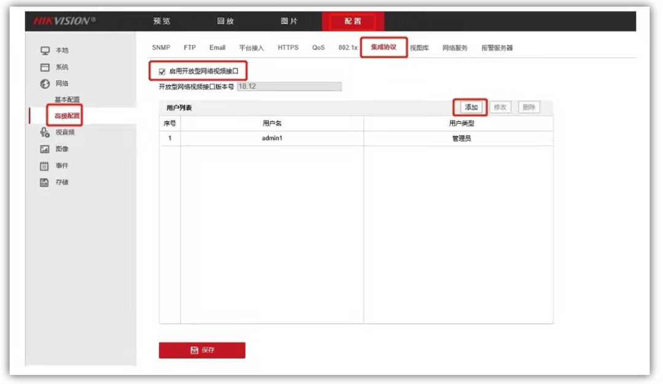The width and height of the screenshot is (663, 384).
Task: Click the 删除 button in user list
Action: tap(529, 107)
